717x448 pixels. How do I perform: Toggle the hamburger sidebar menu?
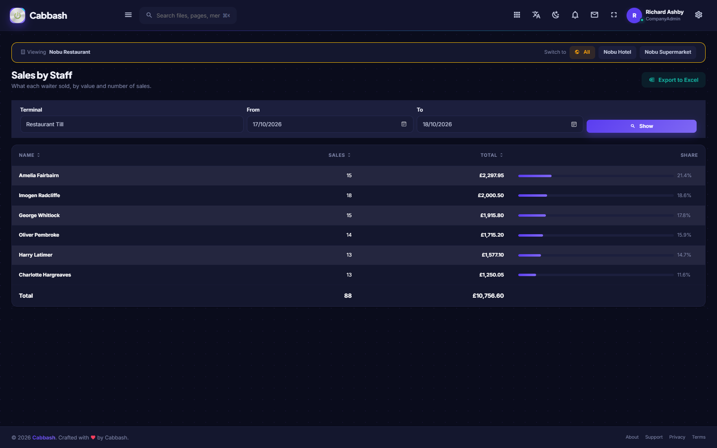(x=128, y=15)
